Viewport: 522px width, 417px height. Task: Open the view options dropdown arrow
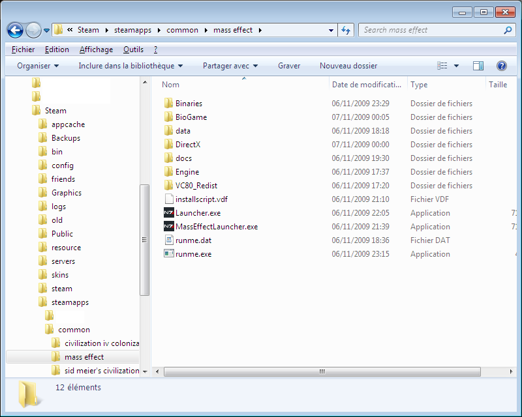point(456,66)
